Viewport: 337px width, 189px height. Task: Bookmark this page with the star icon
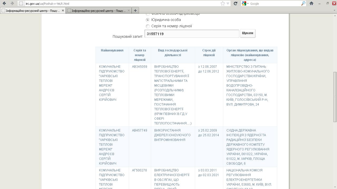tap(223, 3)
